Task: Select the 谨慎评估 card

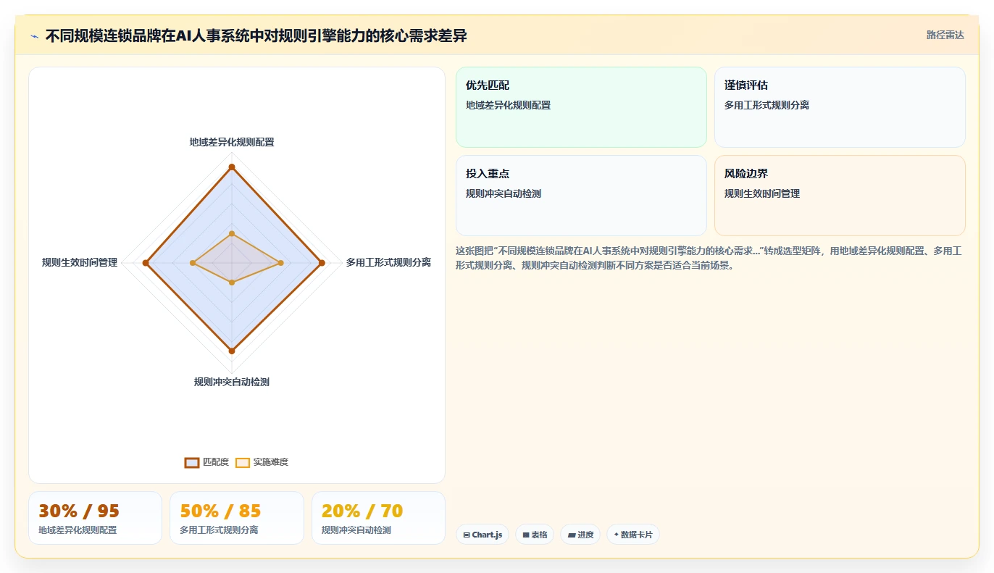Action: [x=840, y=107]
